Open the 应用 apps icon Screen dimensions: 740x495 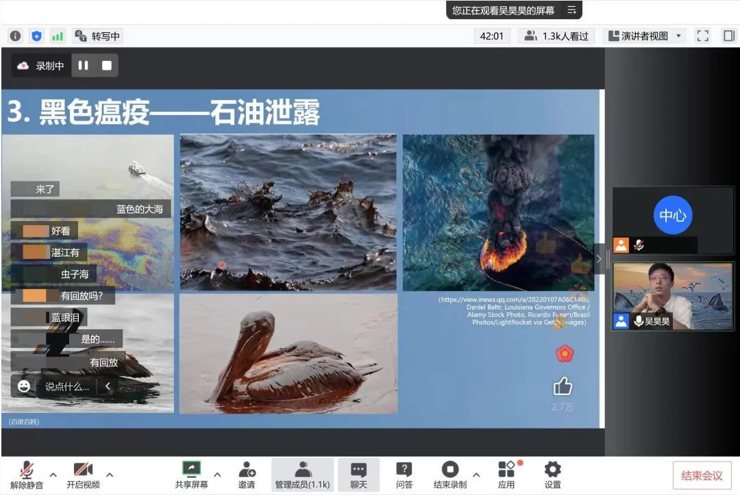tap(506, 474)
